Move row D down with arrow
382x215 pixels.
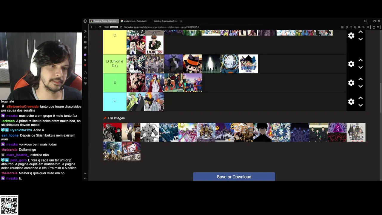(361, 67)
